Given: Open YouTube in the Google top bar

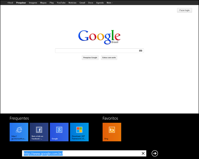Looking at the screenshot, I should [x=61, y=3].
